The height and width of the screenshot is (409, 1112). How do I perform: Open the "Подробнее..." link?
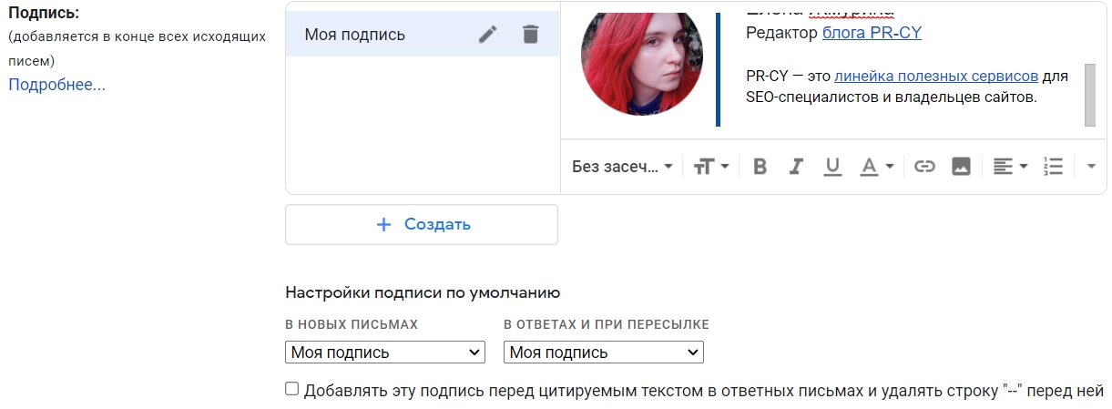56,85
